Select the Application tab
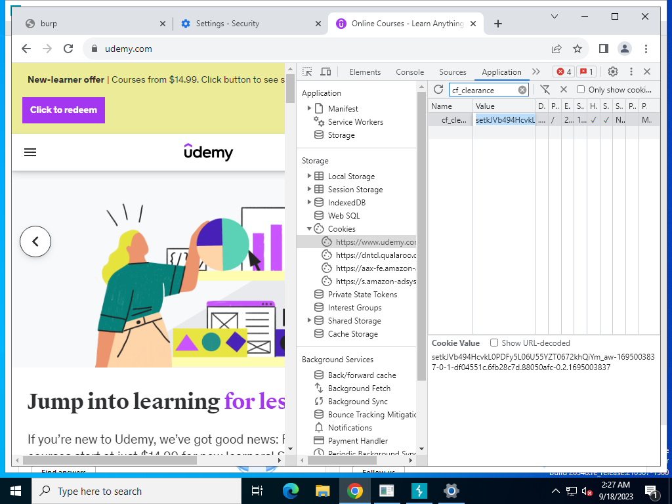Screen dimensions: 672x504 [x=501, y=72]
